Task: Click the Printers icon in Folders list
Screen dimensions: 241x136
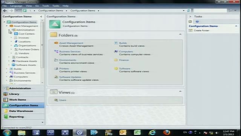Action: (x=56, y=68)
